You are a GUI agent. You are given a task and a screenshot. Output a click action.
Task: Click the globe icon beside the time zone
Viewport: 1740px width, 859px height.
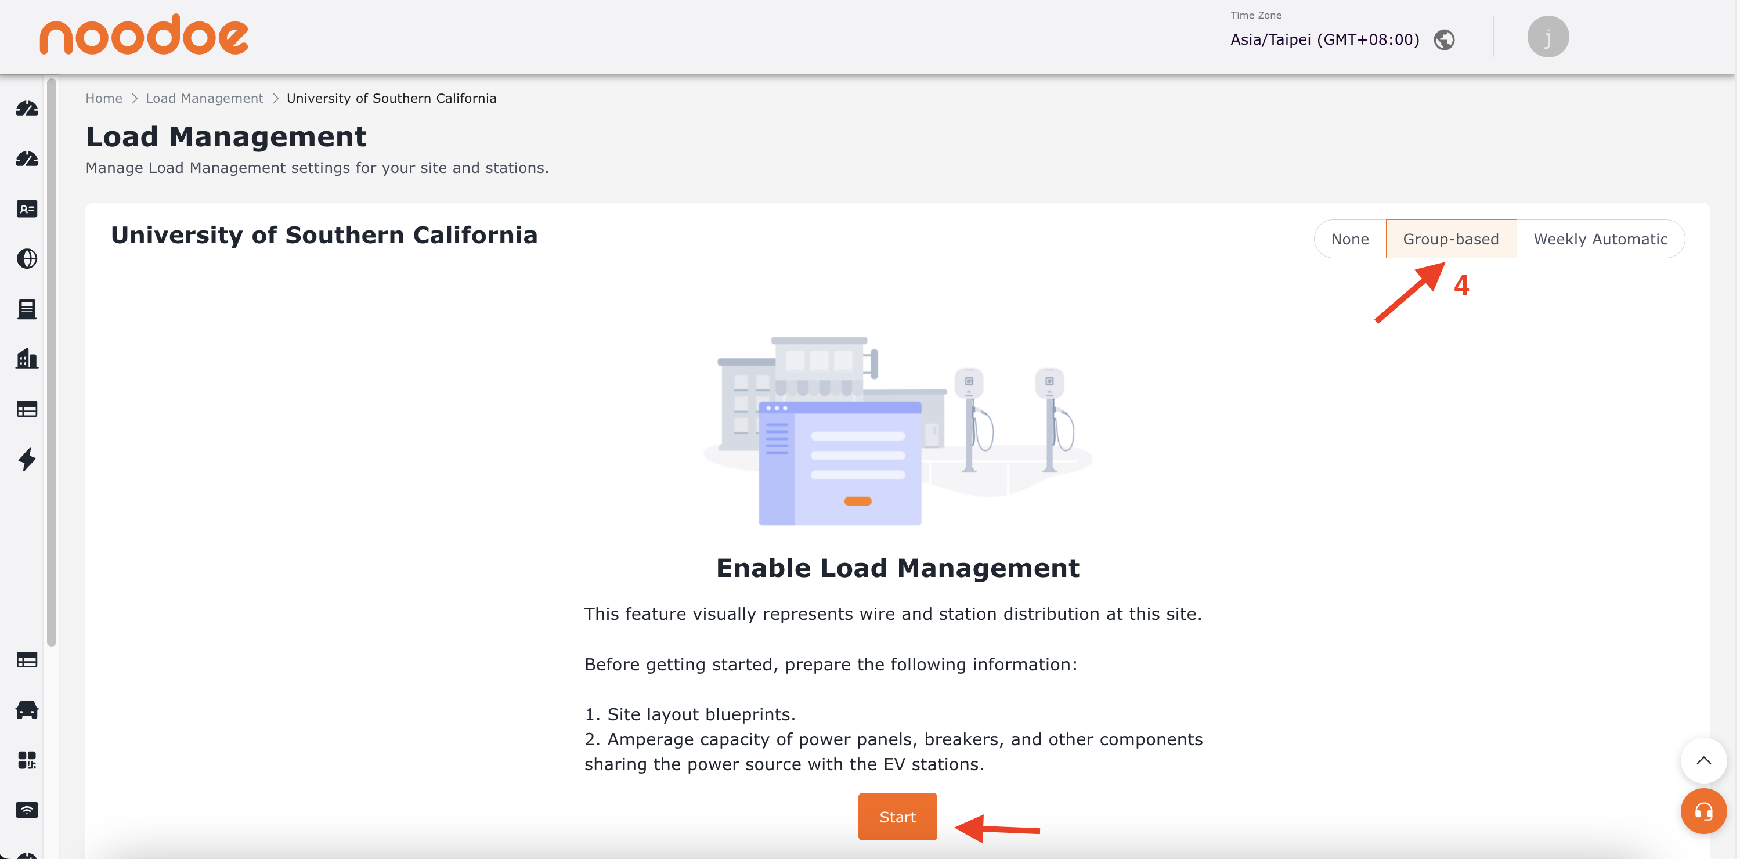tap(1444, 40)
